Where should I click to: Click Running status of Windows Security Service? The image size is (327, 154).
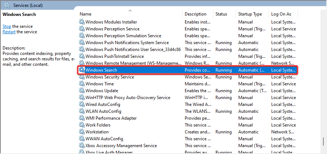tap(223, 77)
